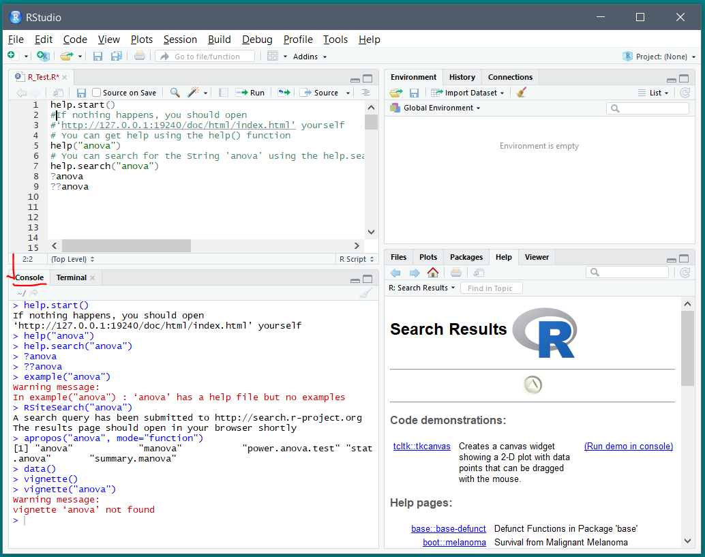Click the Home icon in the Help pane
Viewport: 705px width, 557px height.
tap(433, 273)
